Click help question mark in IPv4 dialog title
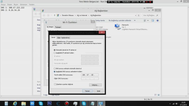Screen dimensions: 189x106 point(97,32)
